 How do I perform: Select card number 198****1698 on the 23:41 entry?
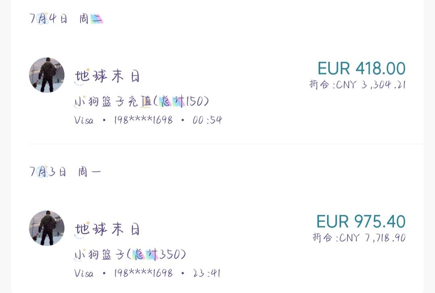143,273
